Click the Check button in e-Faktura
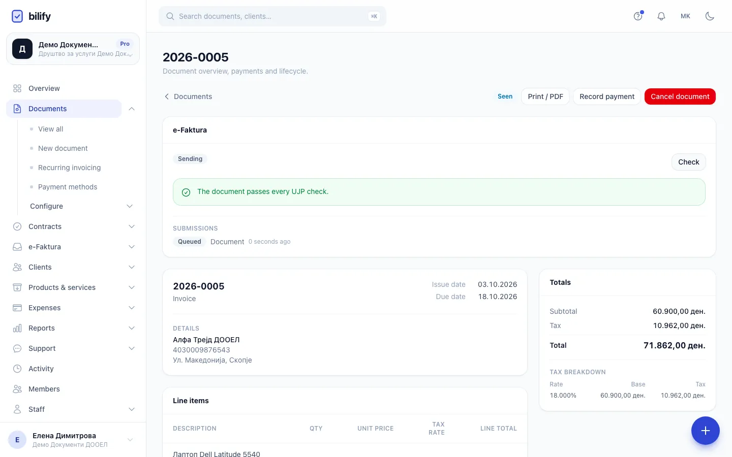Screen dimensions: 732x457 point(689,162)
